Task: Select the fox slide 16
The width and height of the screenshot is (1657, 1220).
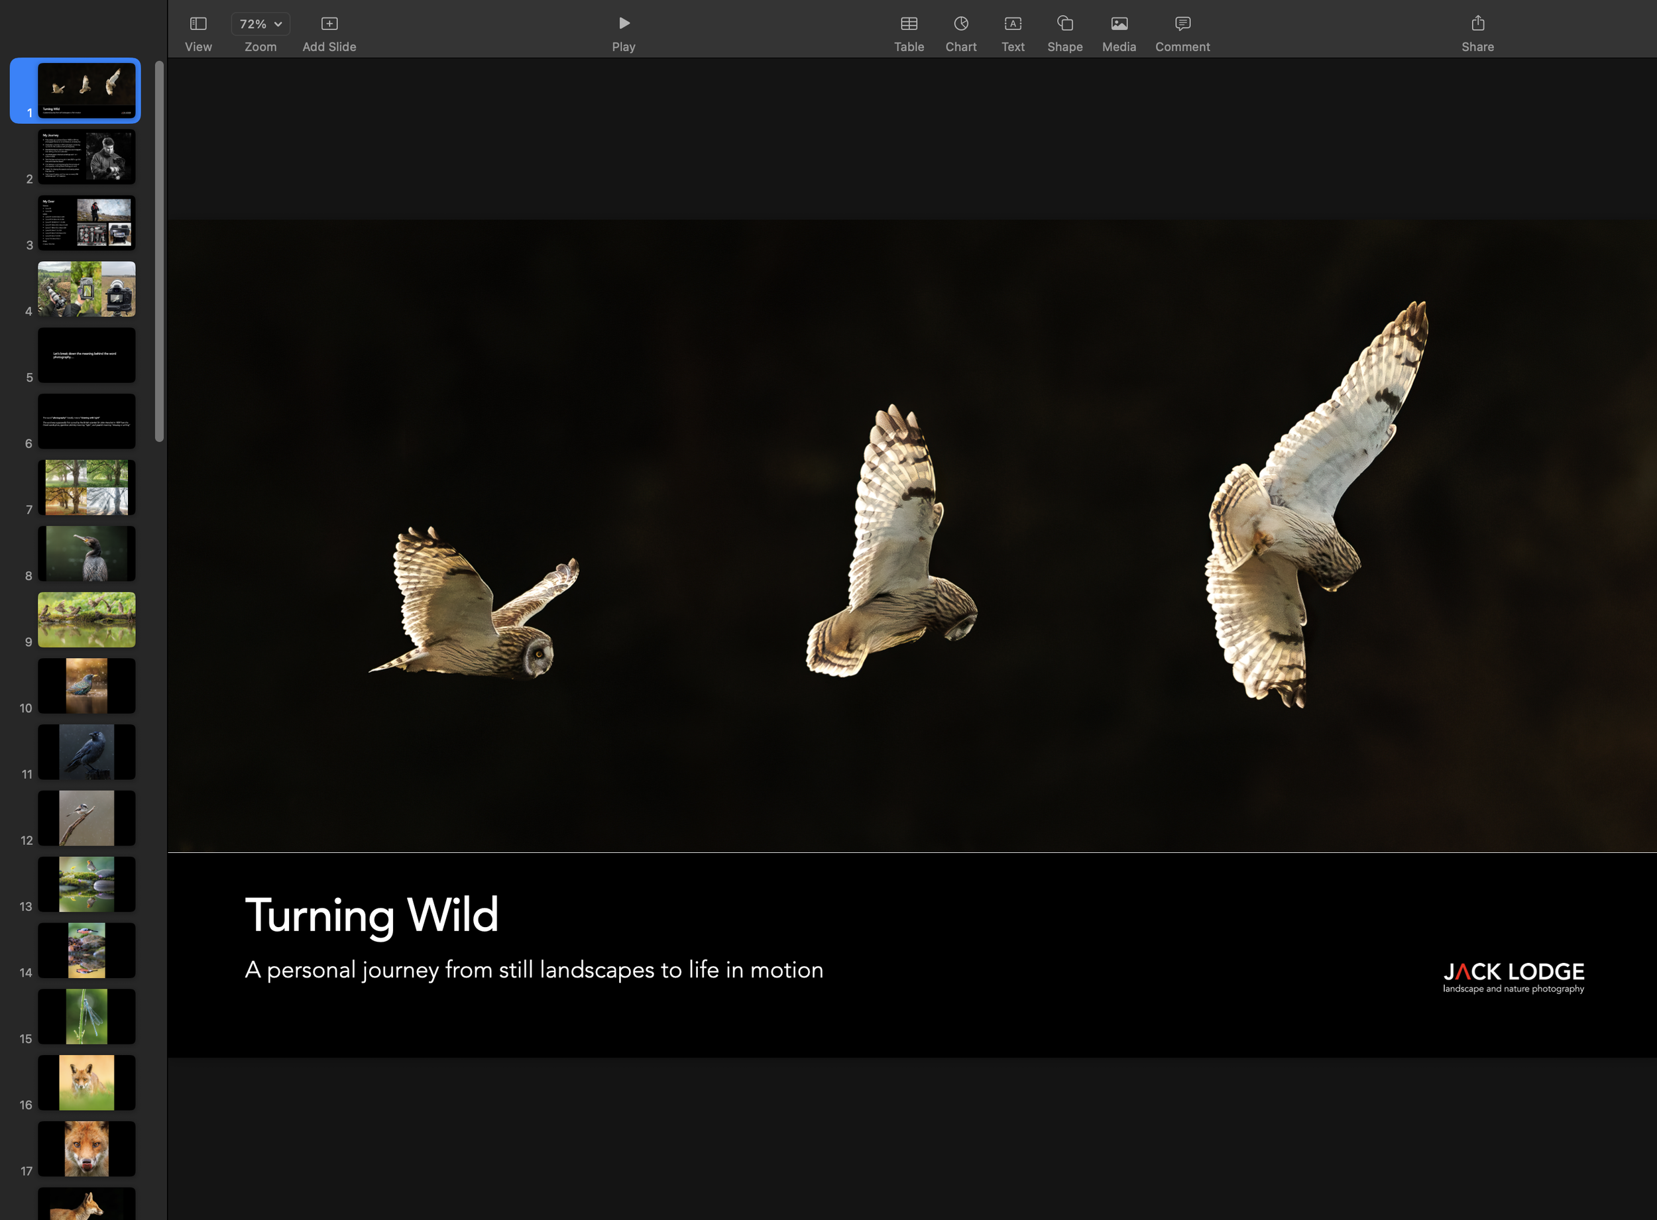Action: [86, 1083]
